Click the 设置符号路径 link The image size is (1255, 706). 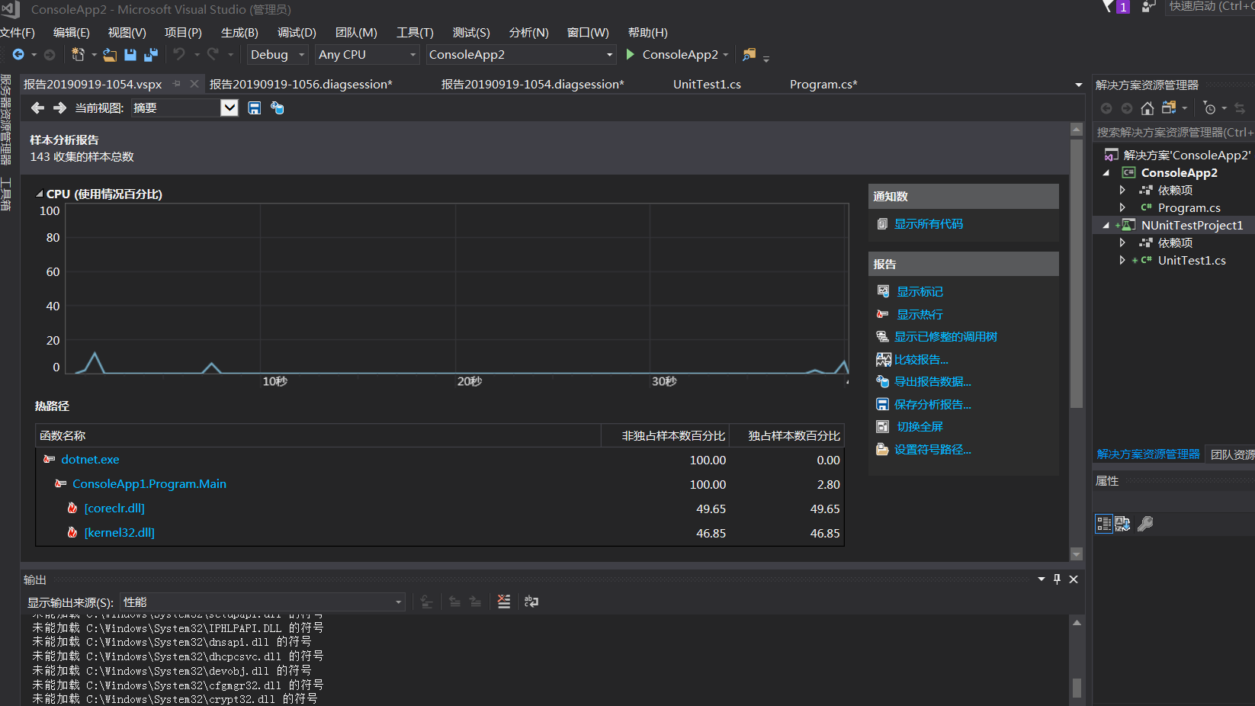pos(932,450)
